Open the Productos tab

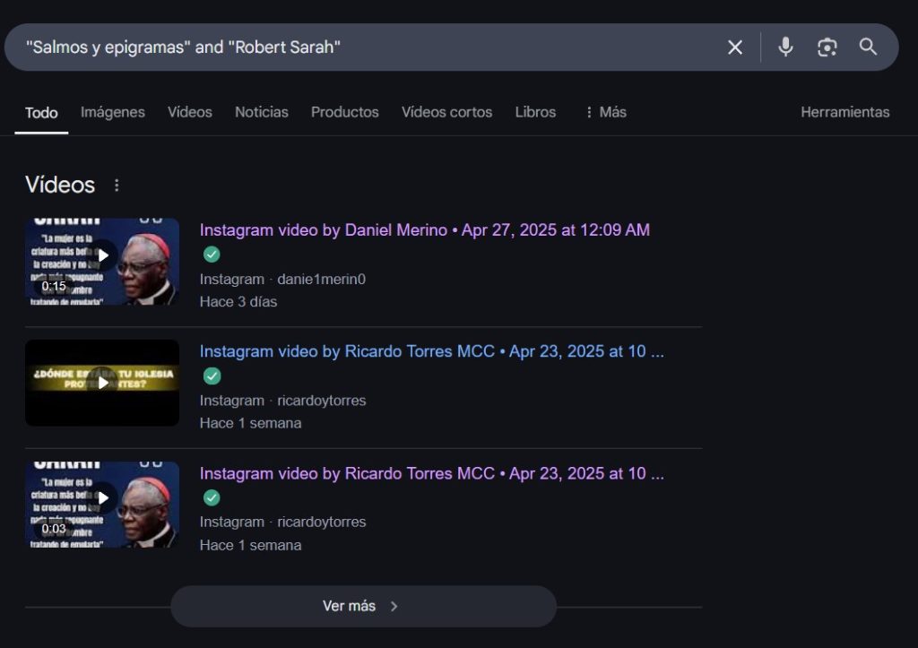(345, 112)
